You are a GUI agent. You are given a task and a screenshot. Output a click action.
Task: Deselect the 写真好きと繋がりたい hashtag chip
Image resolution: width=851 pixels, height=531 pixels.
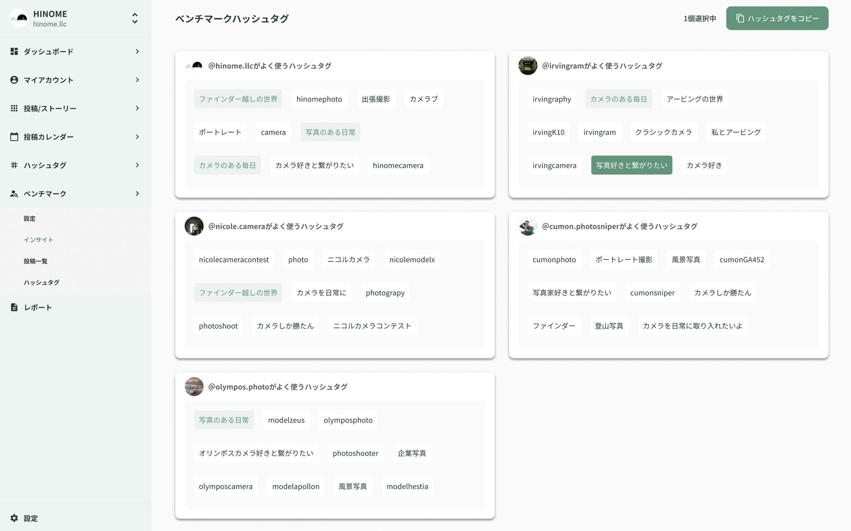tap(631, 165)
